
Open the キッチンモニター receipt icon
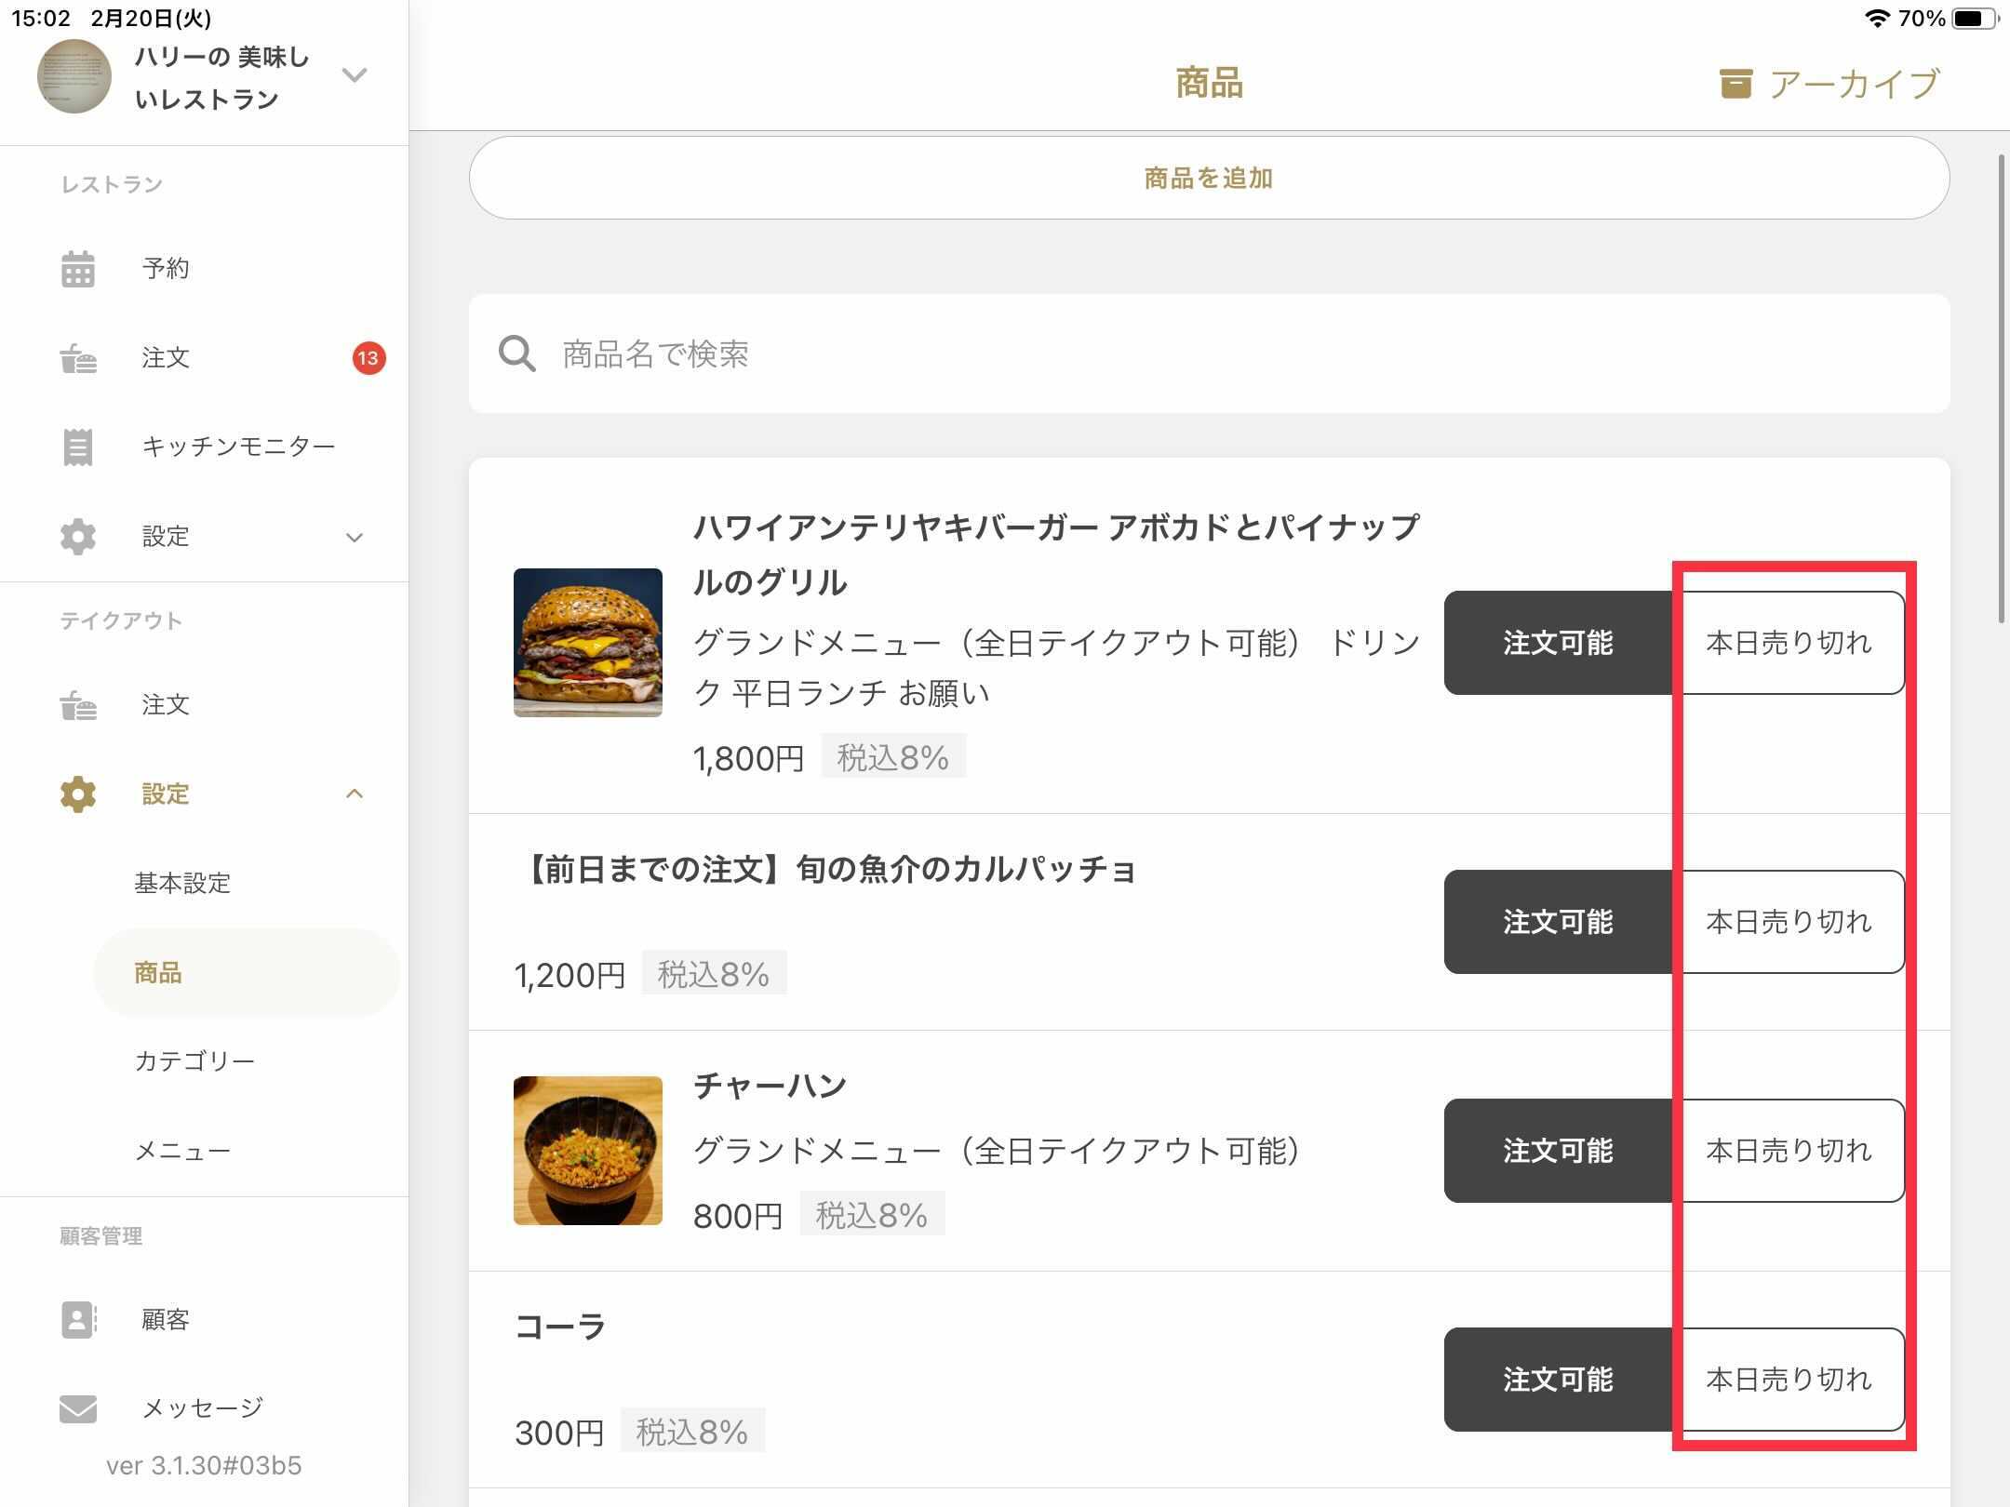(78, 447)
